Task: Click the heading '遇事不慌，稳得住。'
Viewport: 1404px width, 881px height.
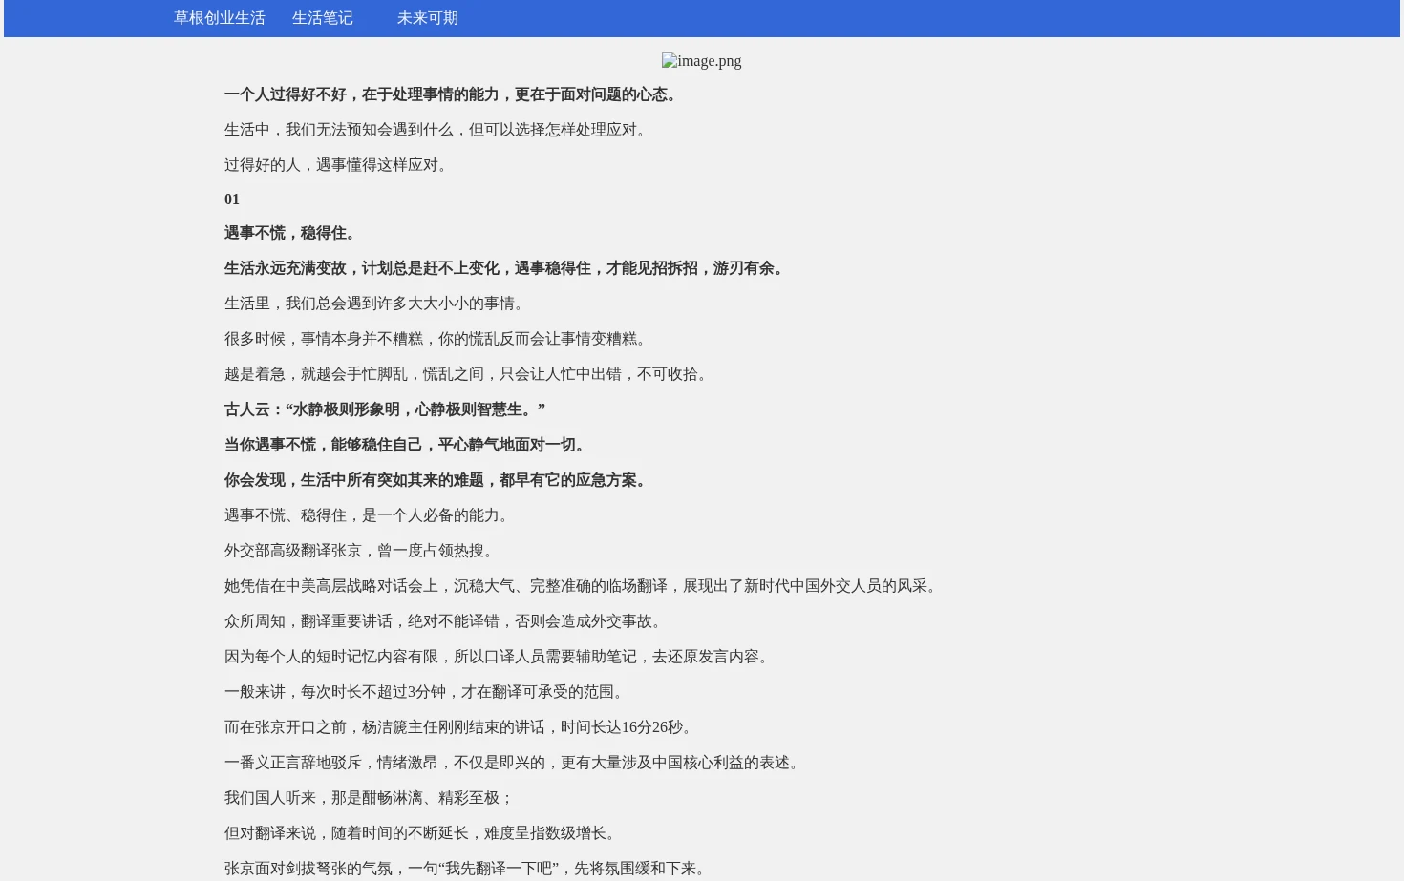Action: [292, 233]
